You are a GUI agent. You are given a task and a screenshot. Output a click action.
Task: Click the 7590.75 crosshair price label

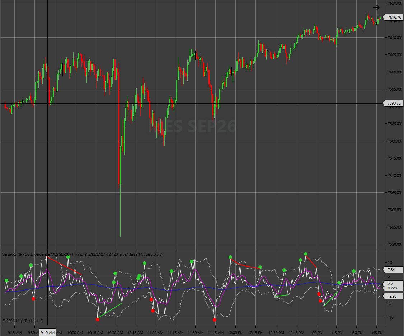pyautogui.click(x=394, y=103)
